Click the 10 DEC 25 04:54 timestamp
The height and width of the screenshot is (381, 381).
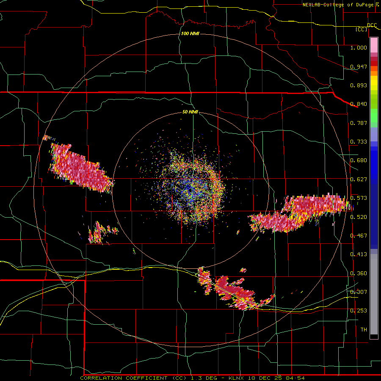coord(276,378)
